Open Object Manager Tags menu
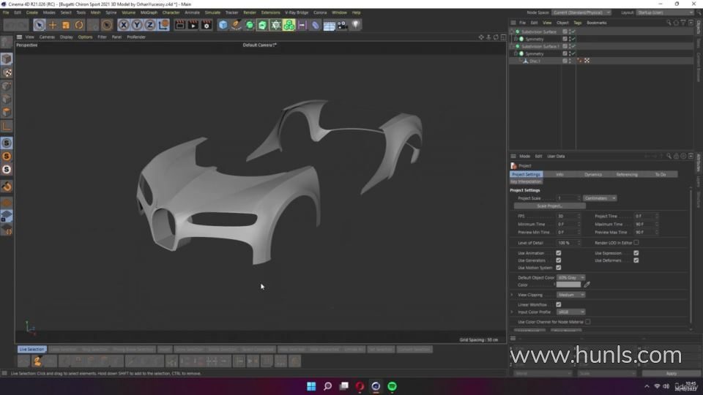 coord(578,23)
